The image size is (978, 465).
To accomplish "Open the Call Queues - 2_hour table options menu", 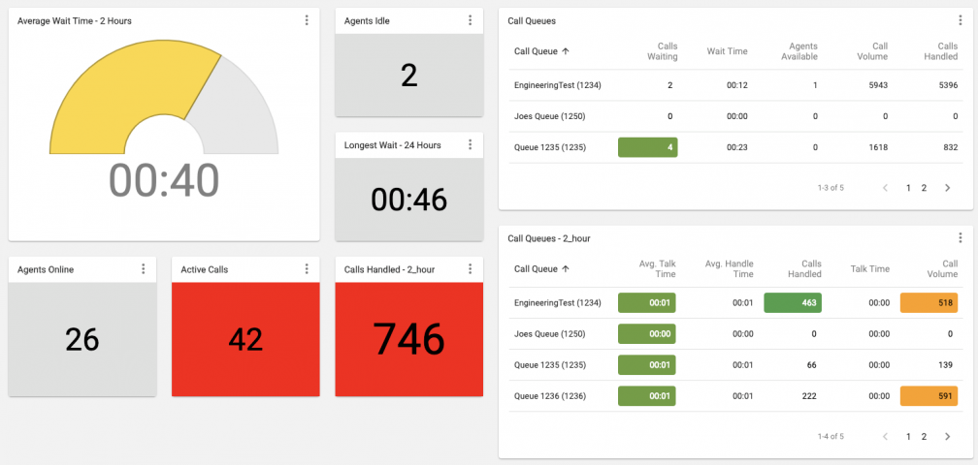I will click(960, 238).
